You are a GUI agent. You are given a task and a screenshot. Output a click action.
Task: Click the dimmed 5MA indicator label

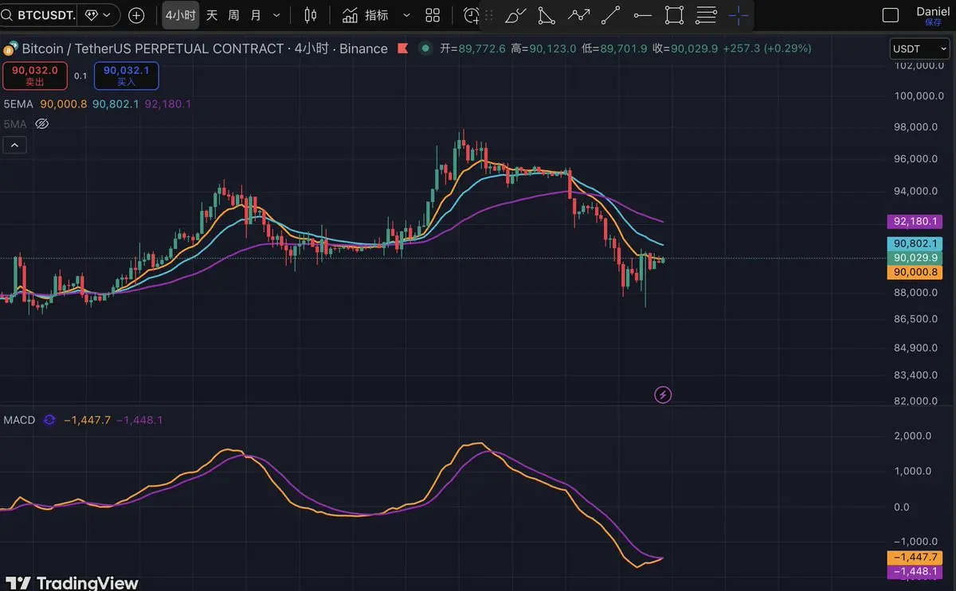pyautogui.click(x=16, y=124)
